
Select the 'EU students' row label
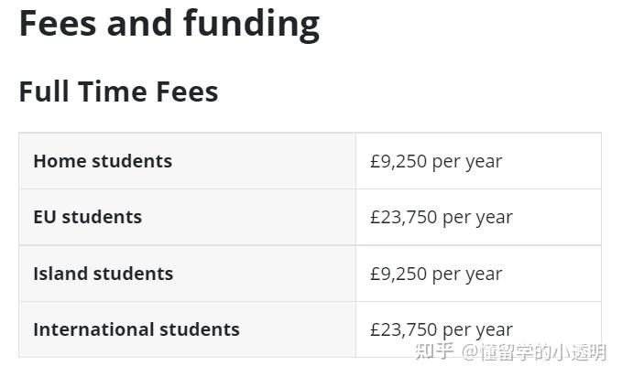[x=88, y=217]
